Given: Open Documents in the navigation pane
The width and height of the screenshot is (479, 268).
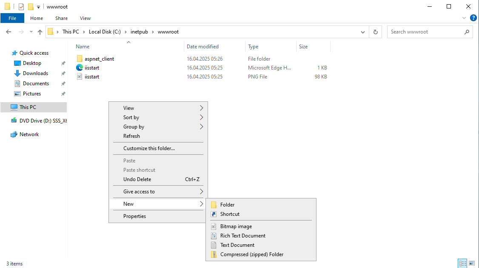Looking at the screenshot, I should click(x=36, y=84).
